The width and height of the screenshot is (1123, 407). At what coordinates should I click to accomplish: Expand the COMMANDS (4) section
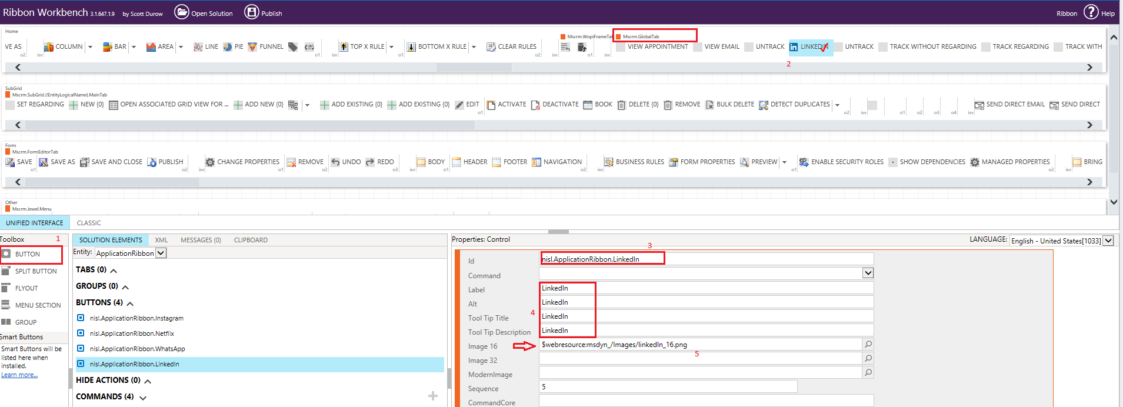pos(143,398)
